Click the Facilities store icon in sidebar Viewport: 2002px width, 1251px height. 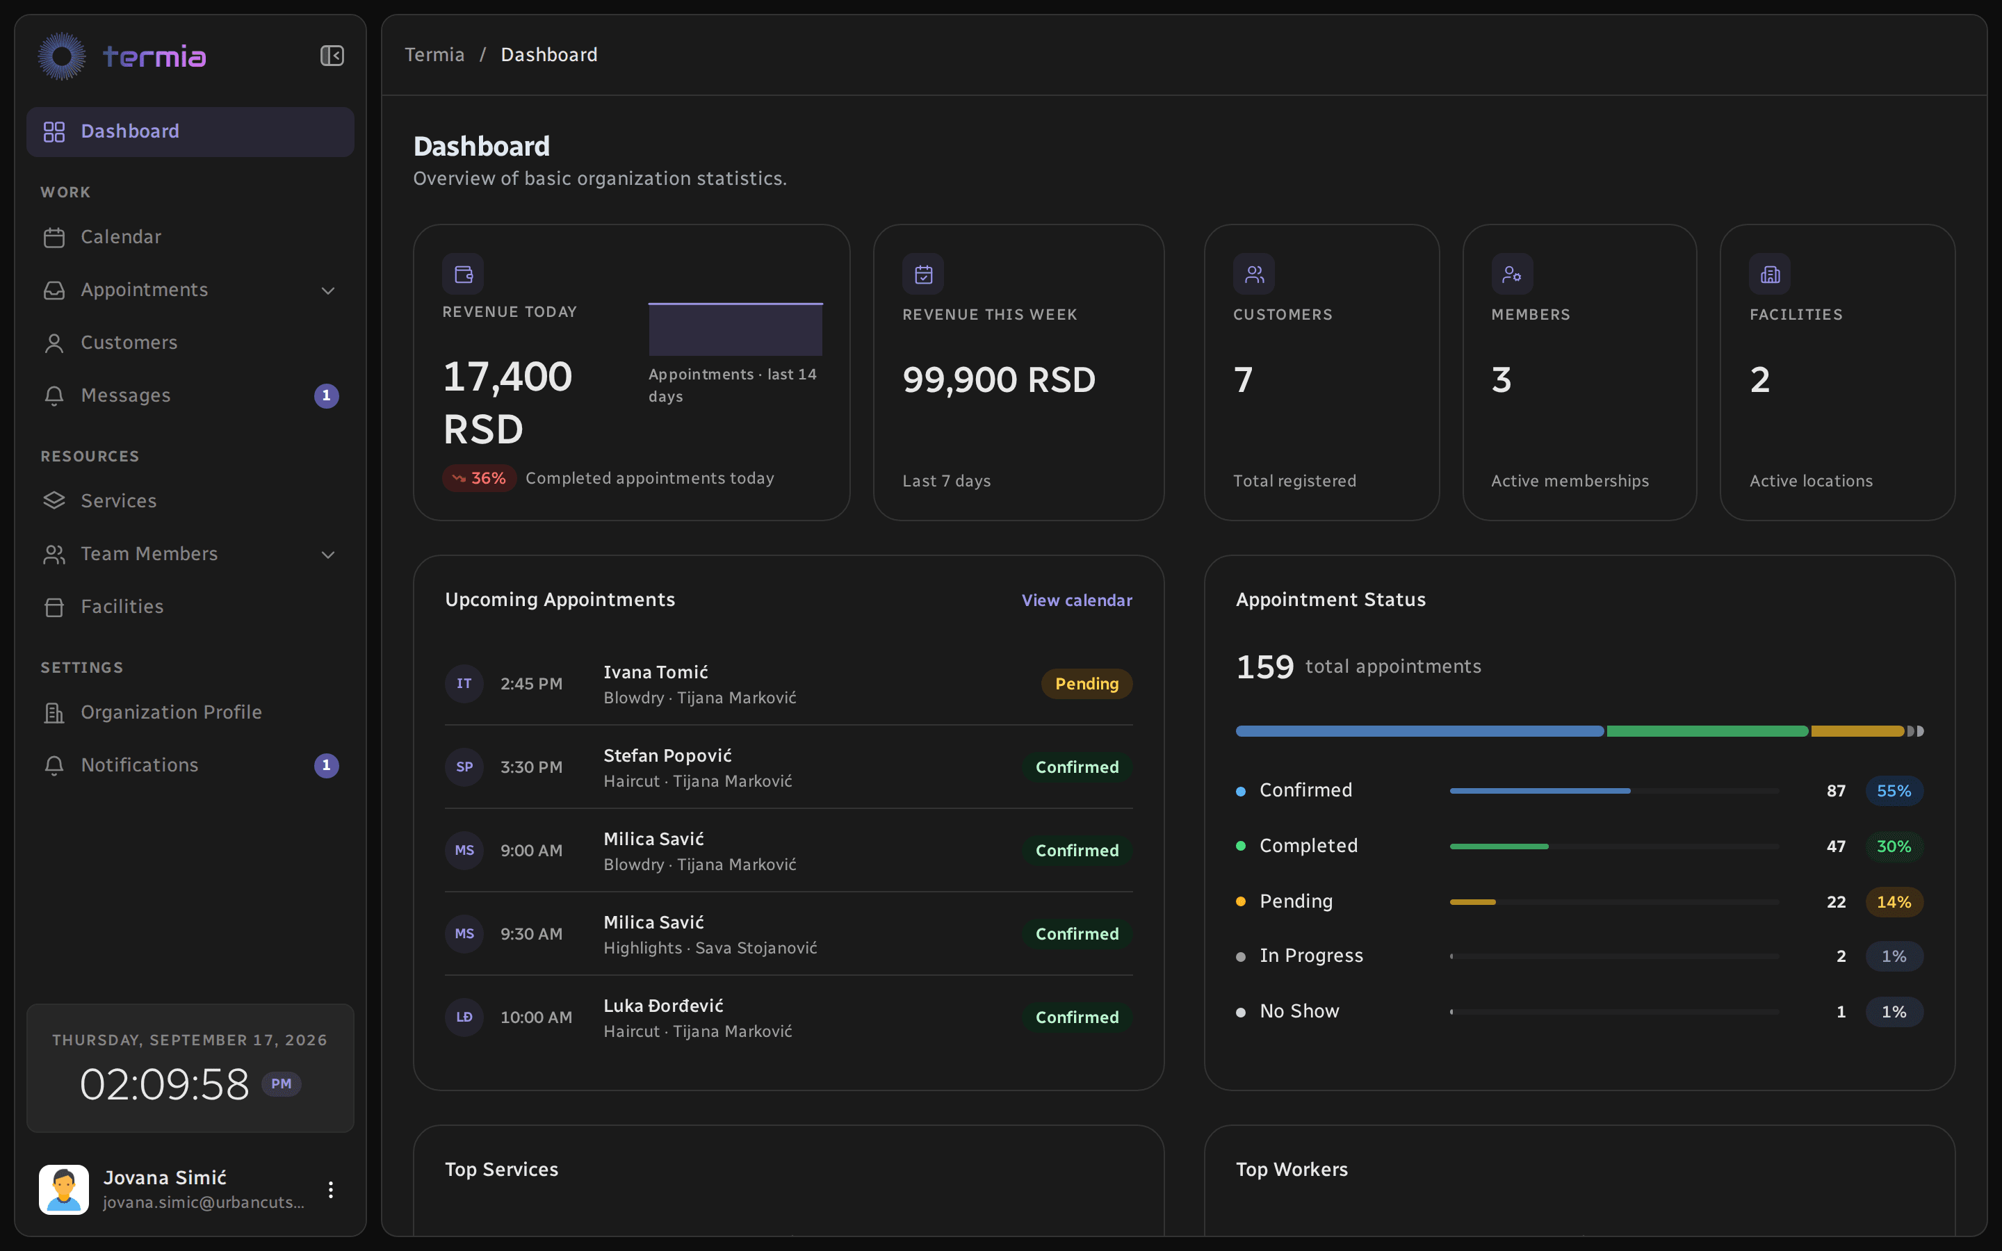54,607
